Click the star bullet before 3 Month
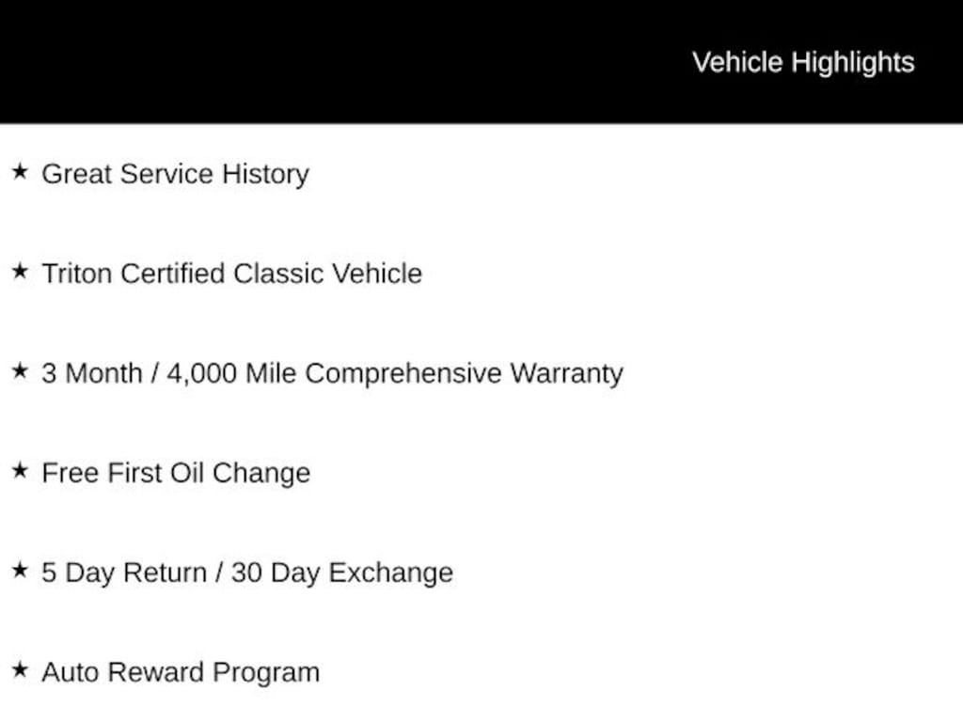 click(20, 371)
